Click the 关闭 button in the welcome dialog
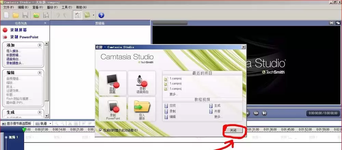 233,130
